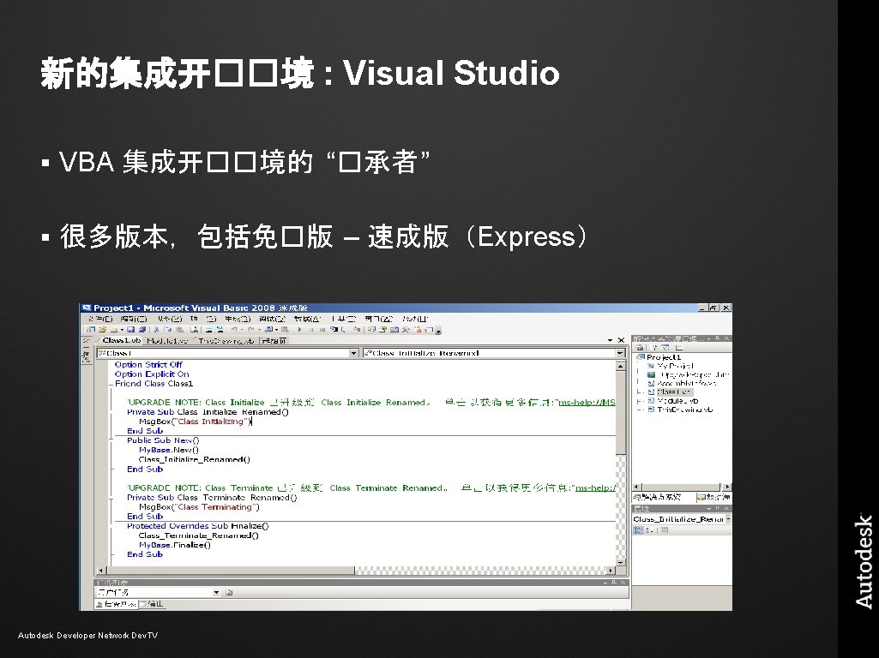This screenshot has width=879, height=658.
Task: Click the code editor vertical scrollbar up arrow
Action: pyautogui.click(x=621, y=366)
